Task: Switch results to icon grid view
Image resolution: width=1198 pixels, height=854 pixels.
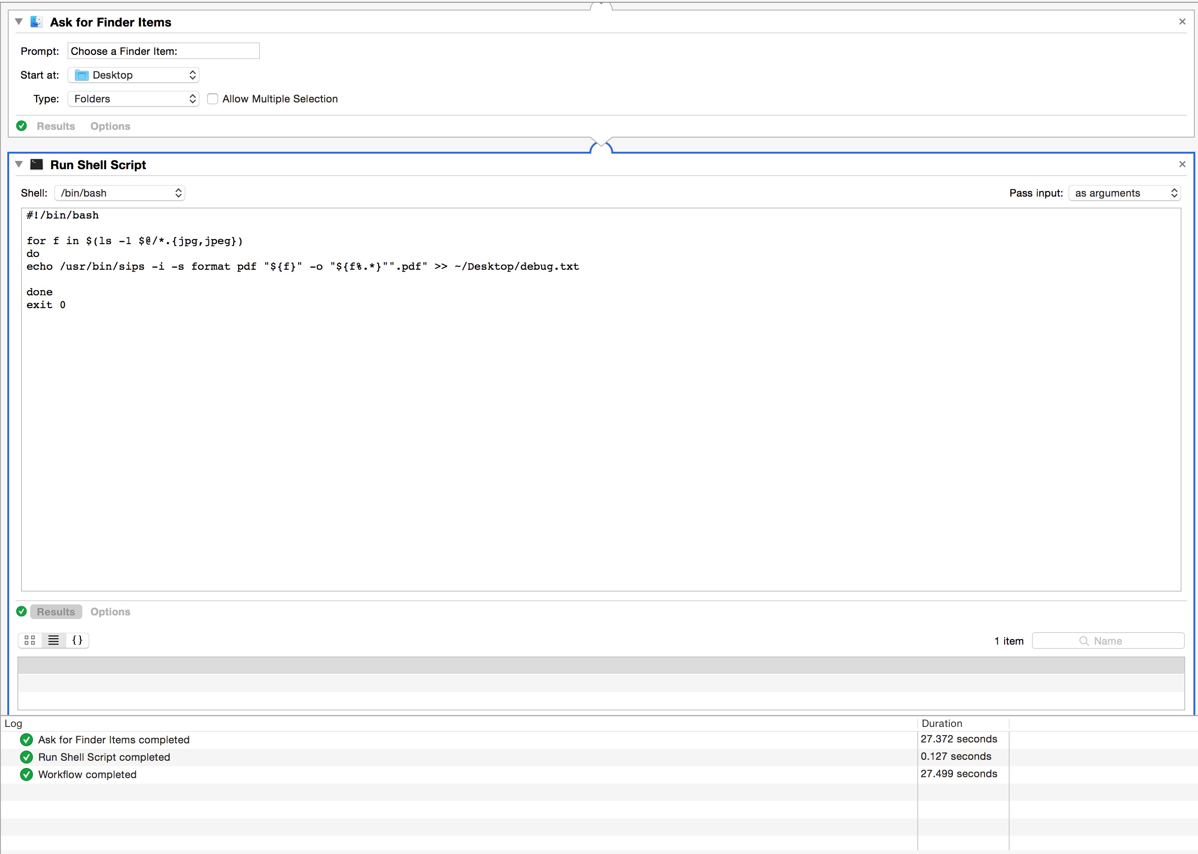Action: tap(30, 640)
